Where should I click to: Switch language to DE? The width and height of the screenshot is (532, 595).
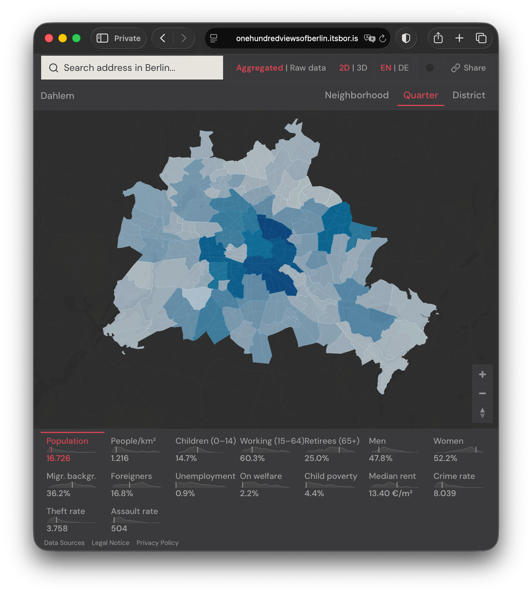(403, 68)
